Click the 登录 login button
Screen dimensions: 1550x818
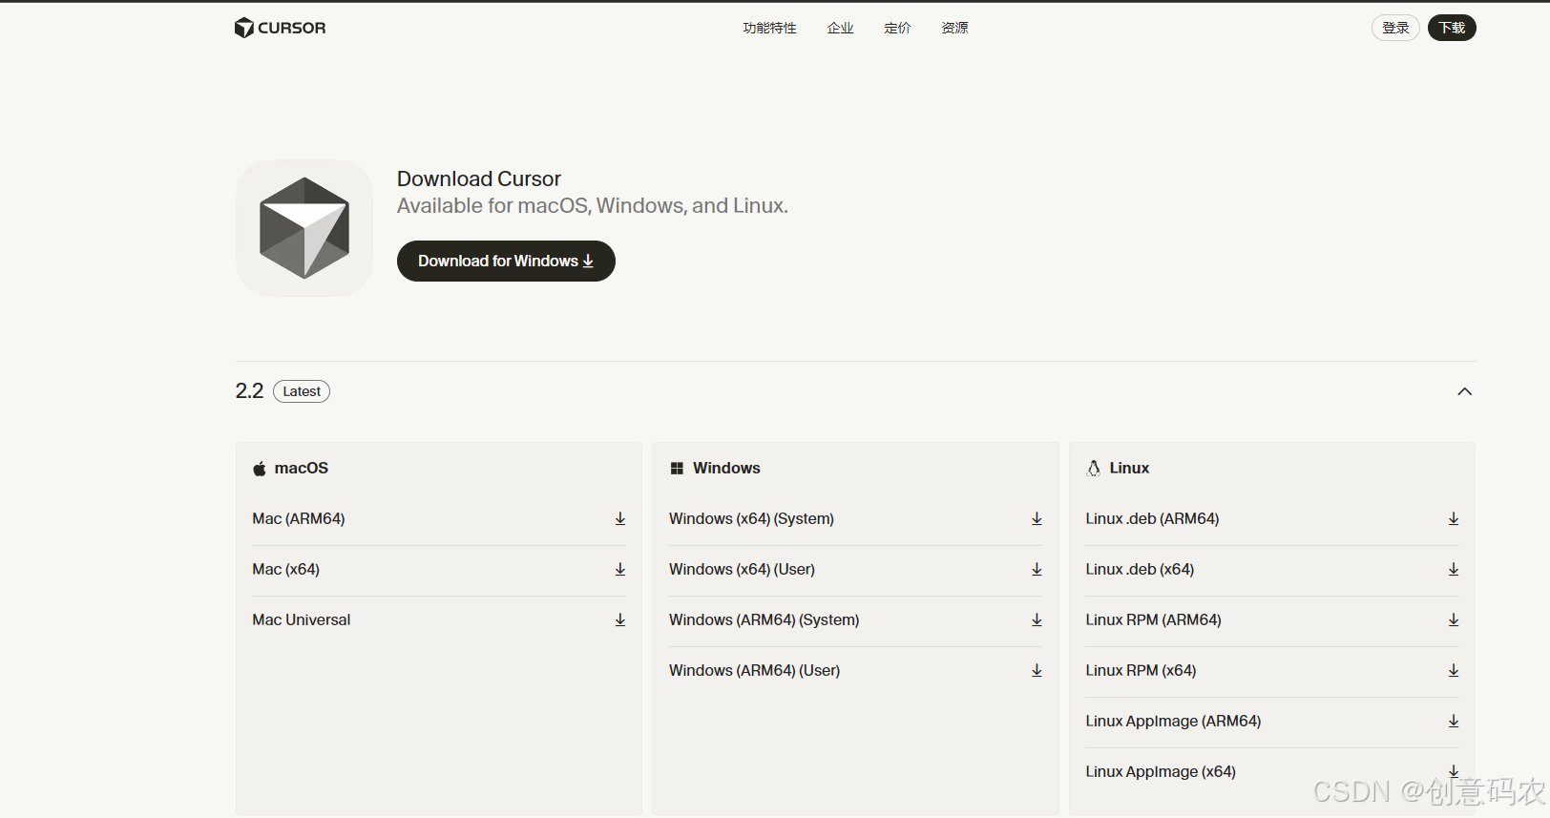click(1395, 28)
